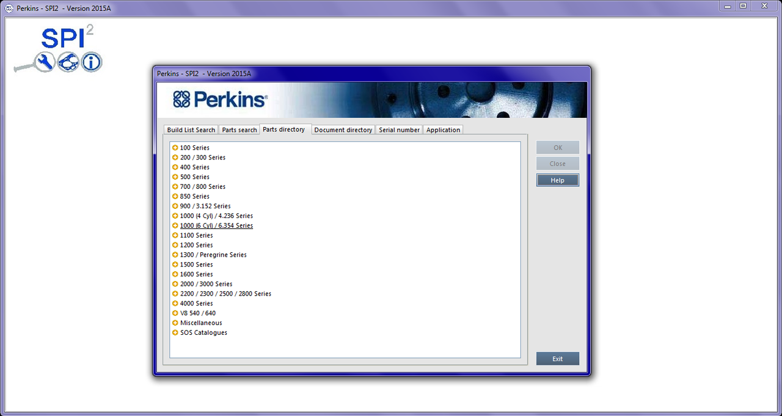782x416 pixels.
Task: Click the Exit button
Action: click(x=558, y=359)
